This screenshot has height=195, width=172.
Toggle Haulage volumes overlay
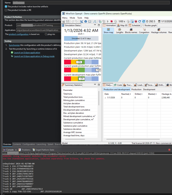(x=159, y=31)
